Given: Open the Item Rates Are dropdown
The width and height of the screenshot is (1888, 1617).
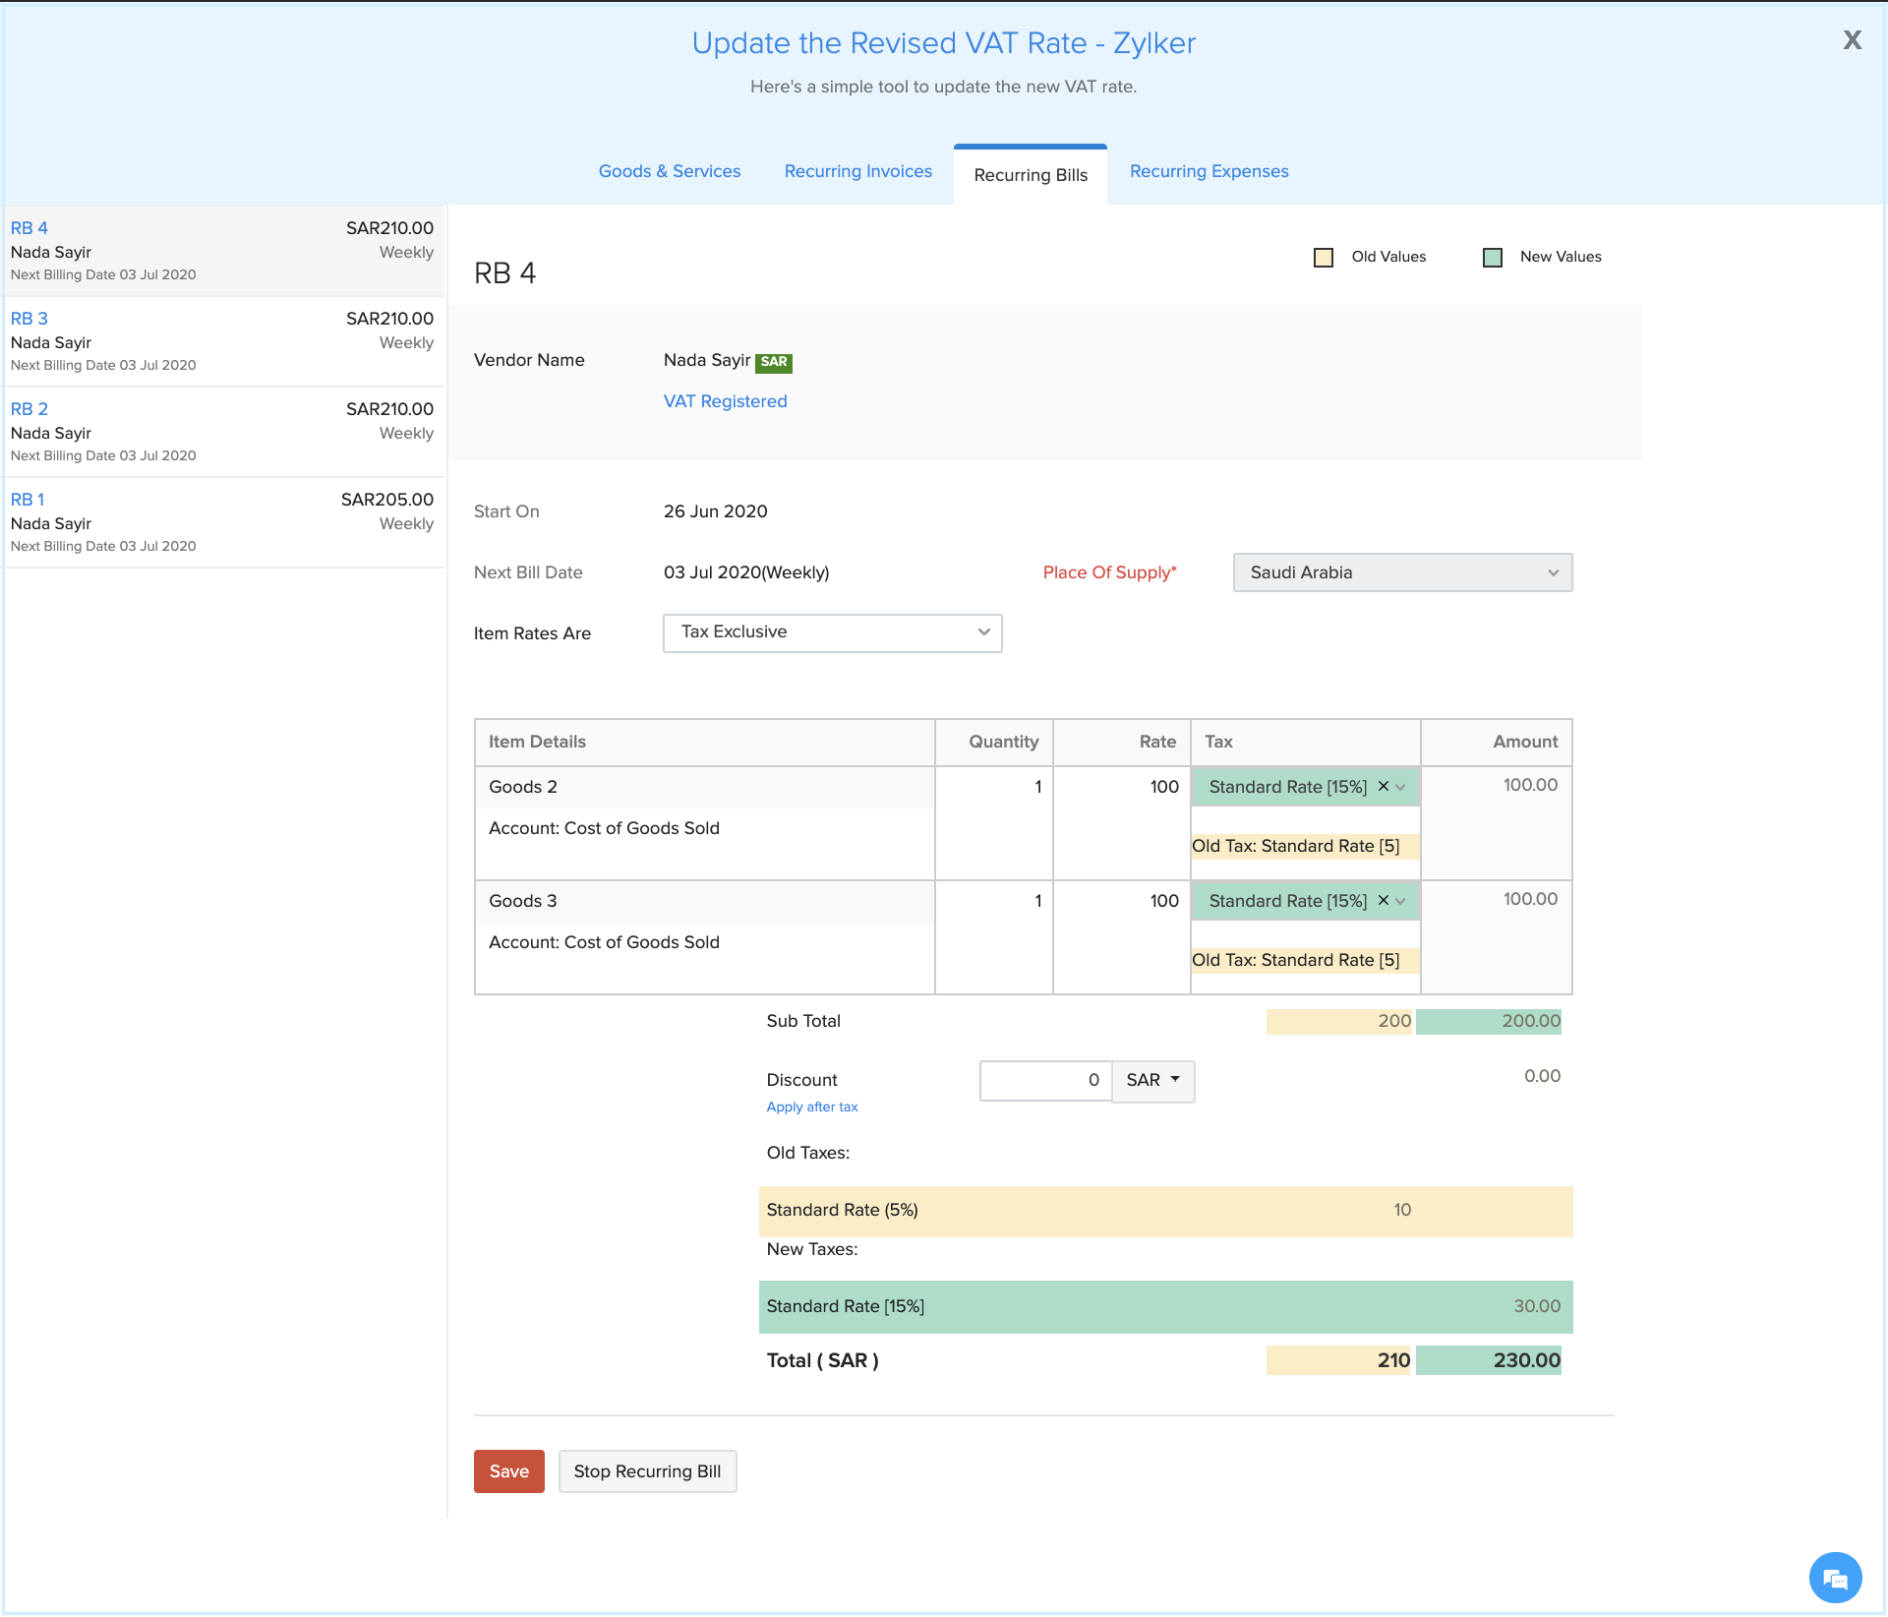Looking at the screenshot, I should (x=832, y=632).
